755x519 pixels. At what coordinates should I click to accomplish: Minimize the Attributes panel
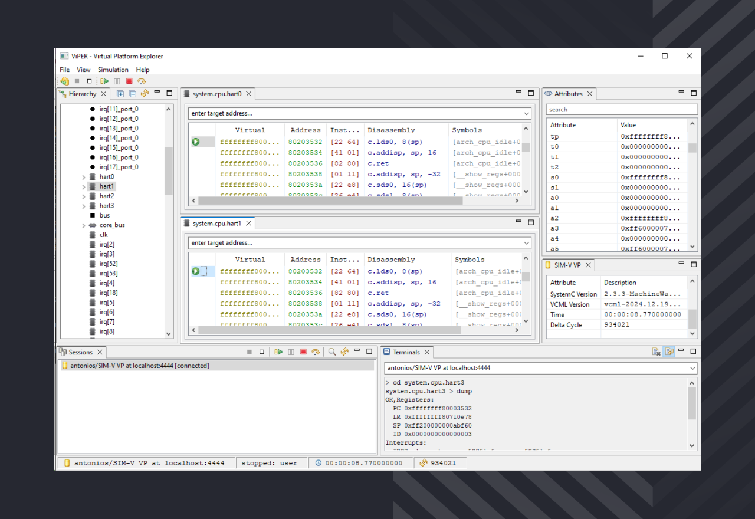point(681,93)
